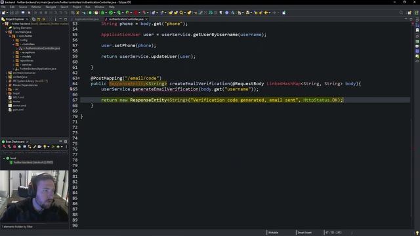
Task: Toggle Link with Editor in Project Explorer
Action: click(39, 19)
